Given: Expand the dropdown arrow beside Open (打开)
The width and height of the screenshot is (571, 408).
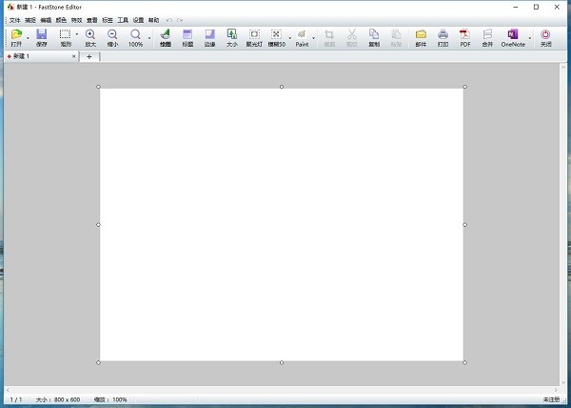Looking at the screenshot, I should click(x=28, y=38).
